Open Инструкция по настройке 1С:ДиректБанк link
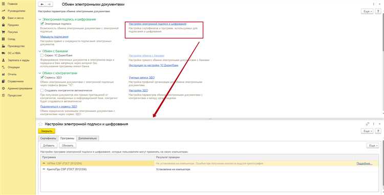384x195 pixels. coord(154,65)
